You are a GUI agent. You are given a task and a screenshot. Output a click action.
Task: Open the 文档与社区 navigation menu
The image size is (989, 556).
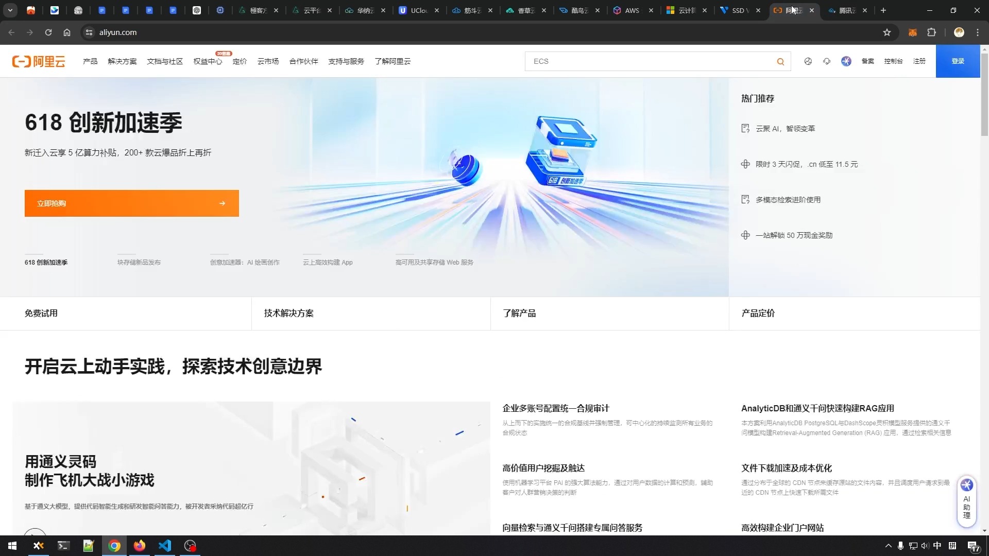point(165,61)
